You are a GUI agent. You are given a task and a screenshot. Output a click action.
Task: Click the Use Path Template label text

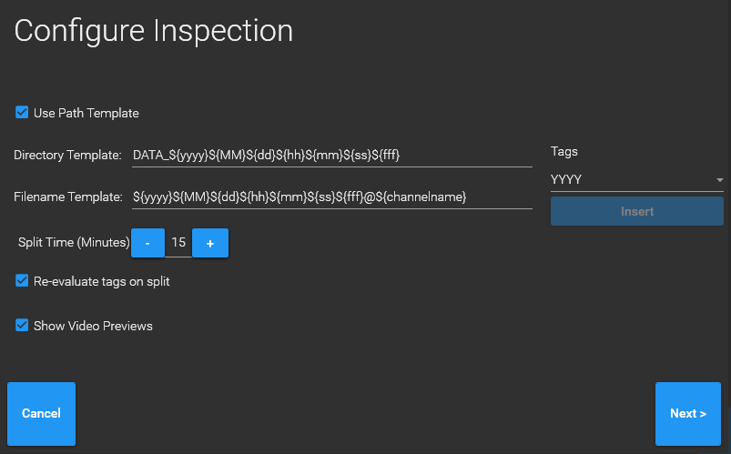tap(86, 114)
